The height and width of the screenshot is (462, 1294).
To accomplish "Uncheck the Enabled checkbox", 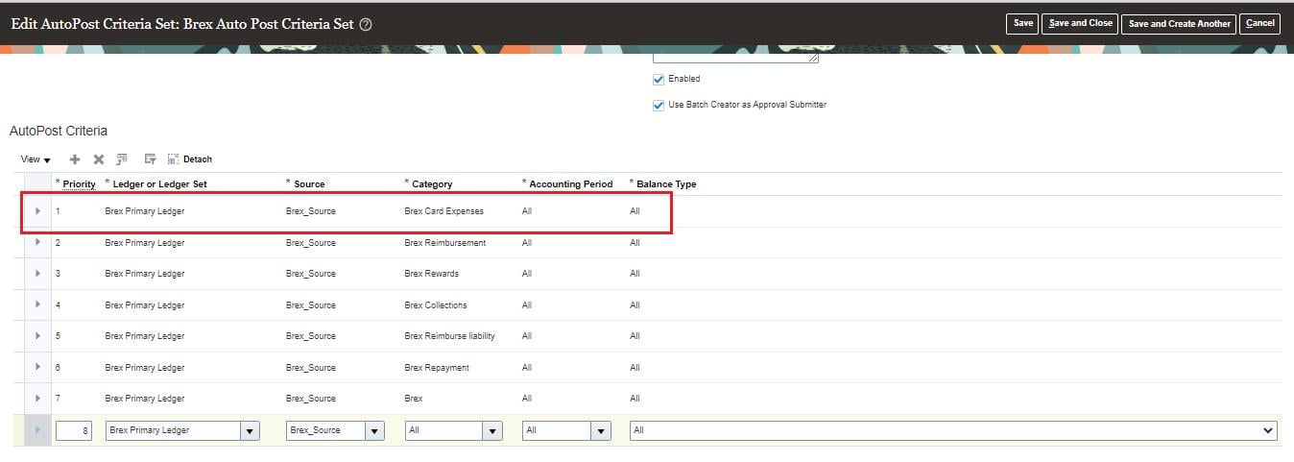I will 659,80.
